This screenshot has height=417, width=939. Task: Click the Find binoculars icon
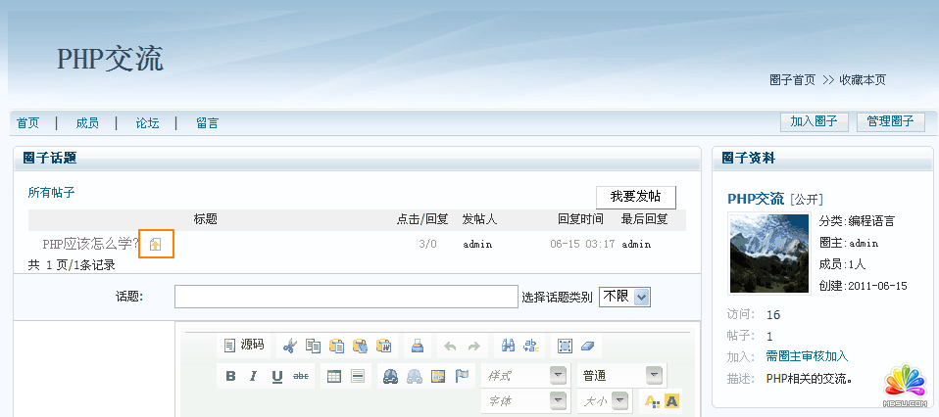tap(509, 346)
